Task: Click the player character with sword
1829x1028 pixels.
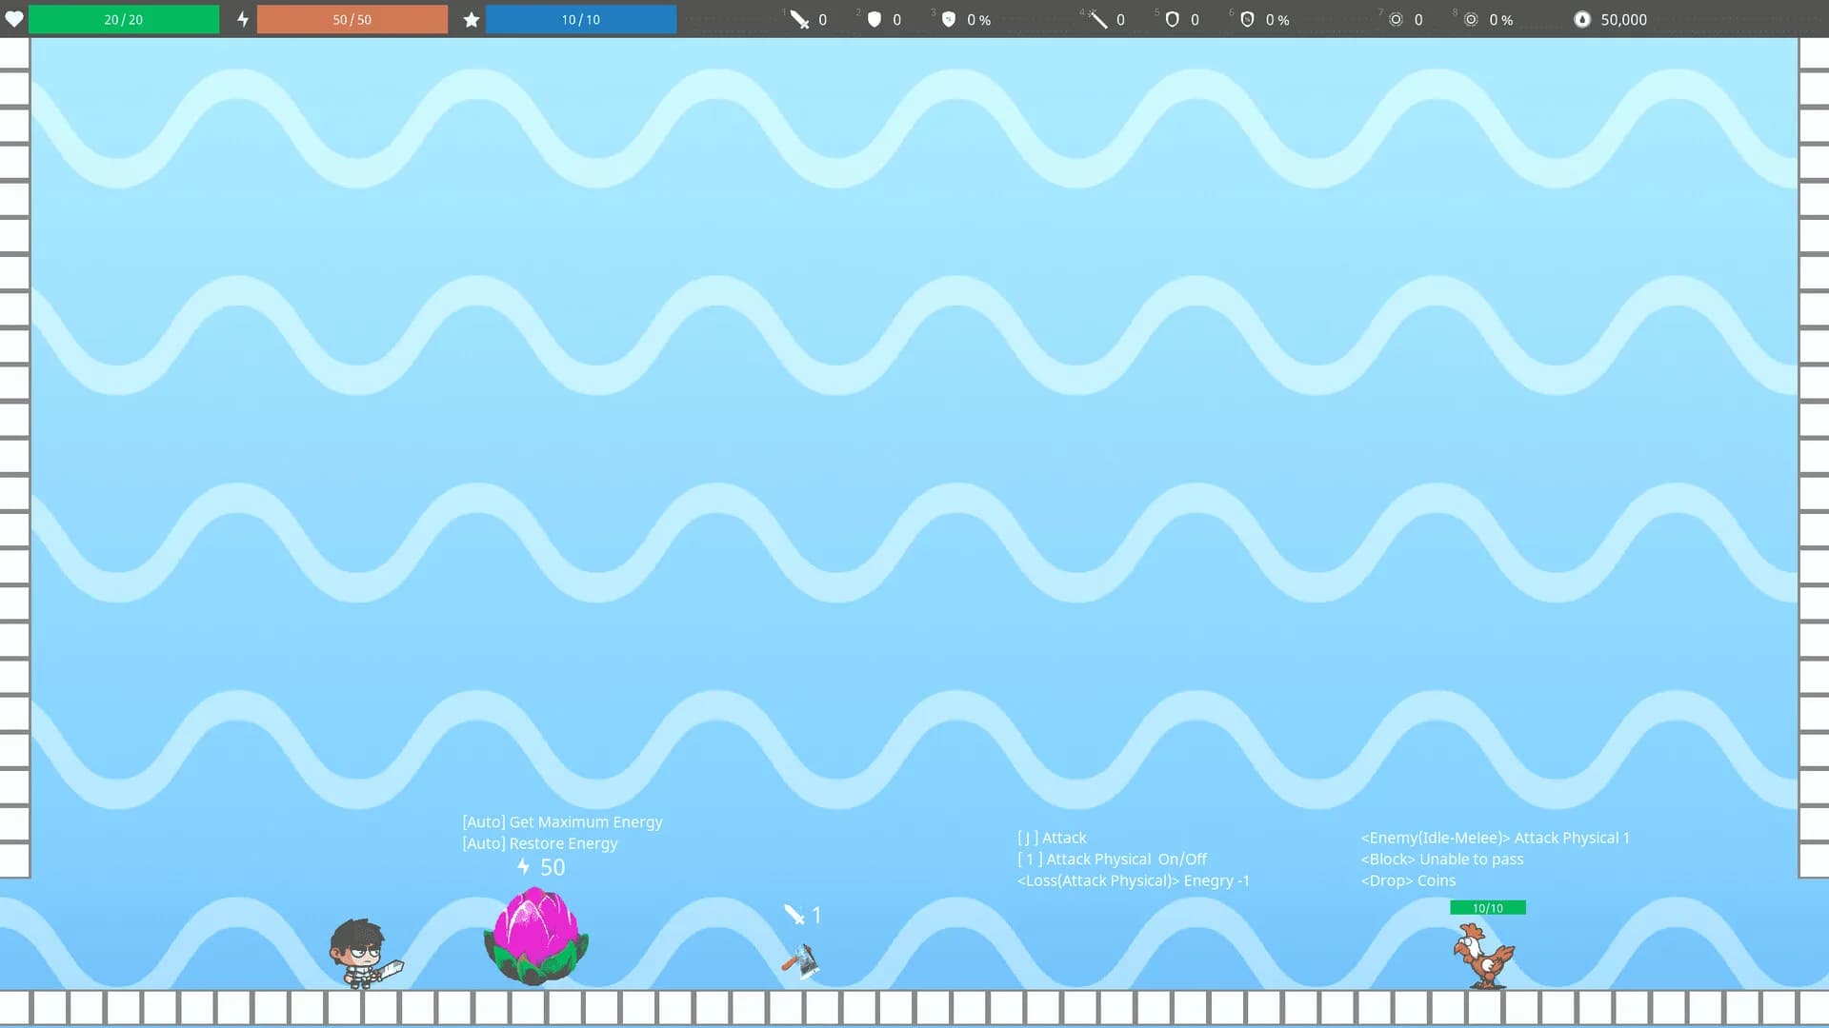Action: (x=365, y=954)
